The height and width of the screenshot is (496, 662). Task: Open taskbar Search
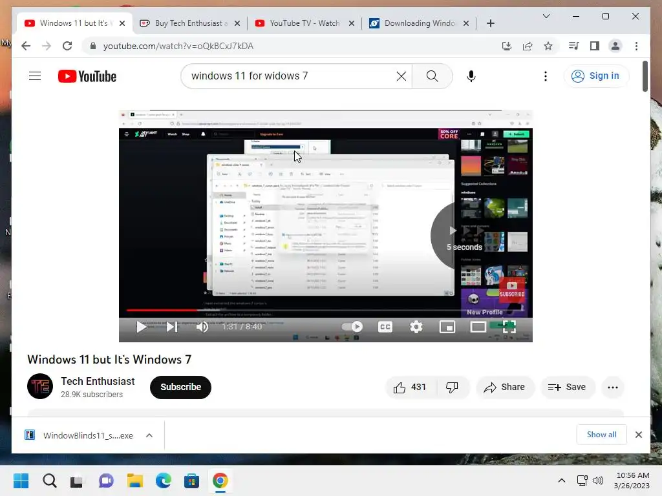(49, 480)
